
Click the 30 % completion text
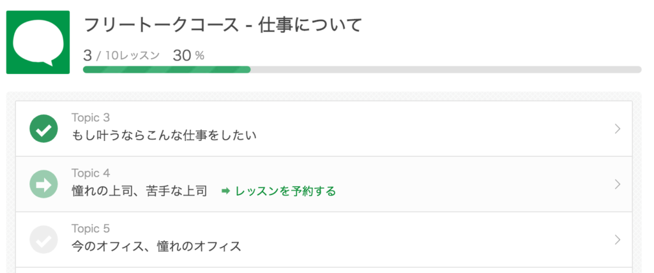[188, 55]
